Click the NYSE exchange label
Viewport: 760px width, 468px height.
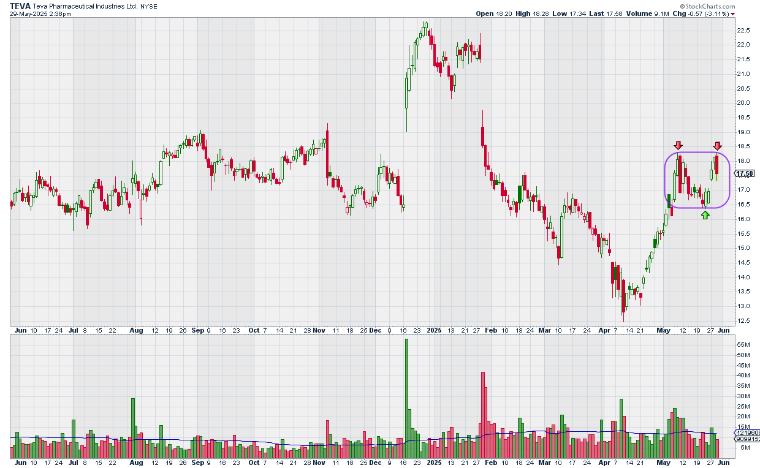click(x=149, y=6)
